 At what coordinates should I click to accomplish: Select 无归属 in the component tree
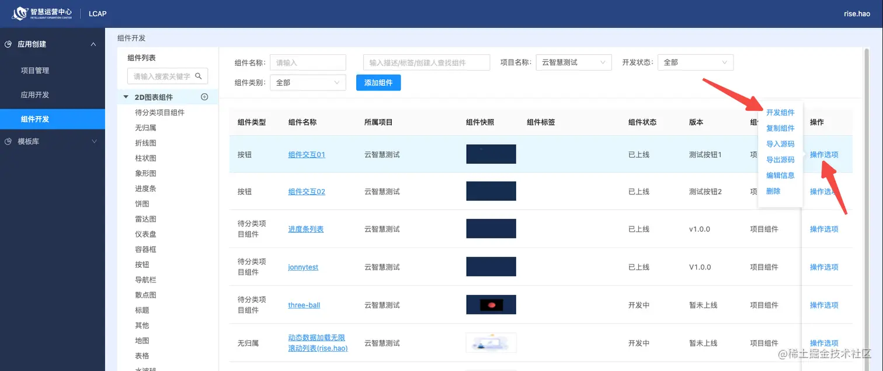(145, 128)
